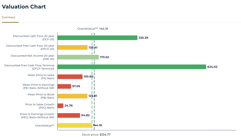The image size is (241, 140).
Task: Click the orange DFCF-20 bar
Action: [x=73, y=48]
